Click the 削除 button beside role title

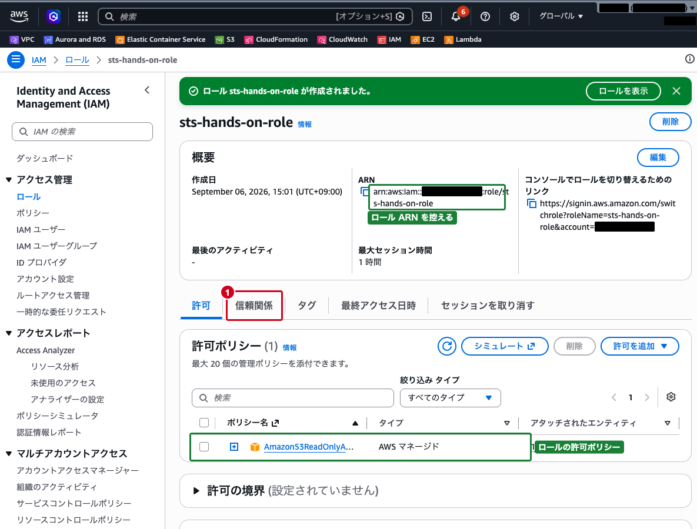point(670,122)
